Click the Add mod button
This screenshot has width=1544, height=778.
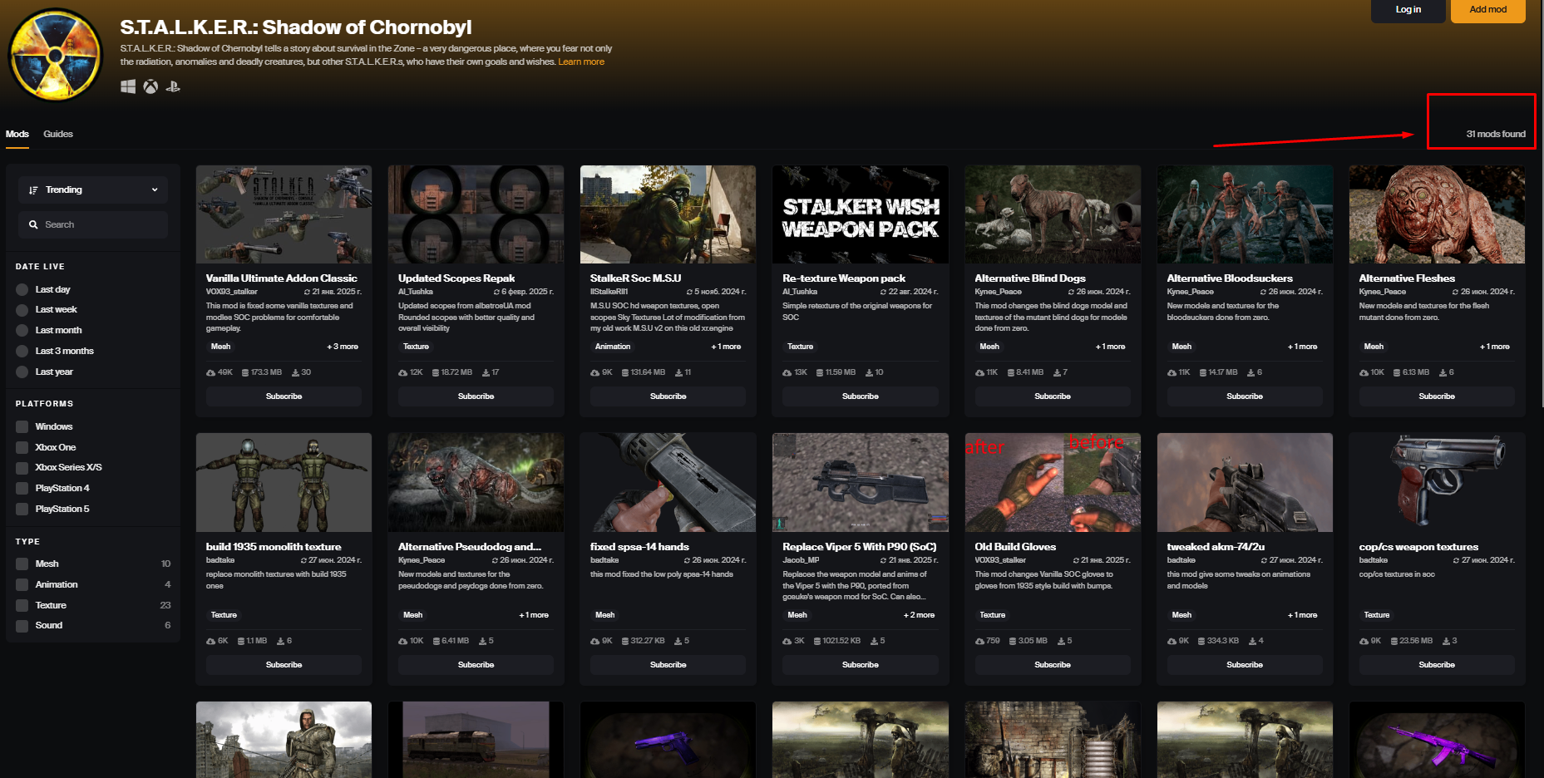click(x=1487, y=10)
